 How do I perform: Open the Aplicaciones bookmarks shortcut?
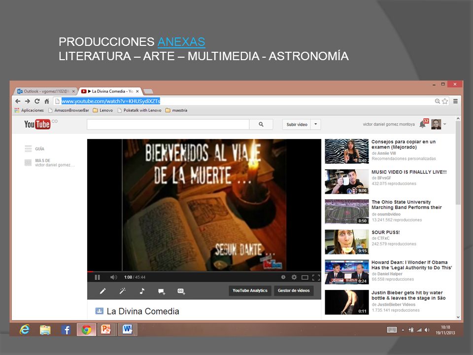29,110
